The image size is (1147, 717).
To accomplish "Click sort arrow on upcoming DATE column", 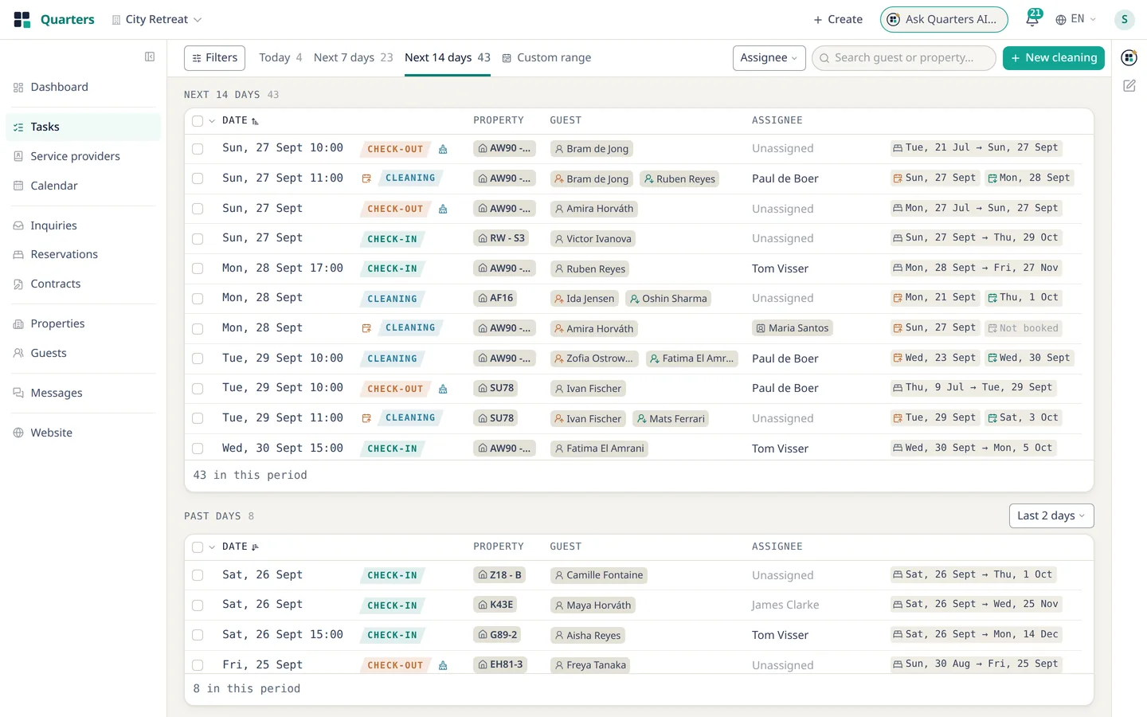I will tap(255, 121).
